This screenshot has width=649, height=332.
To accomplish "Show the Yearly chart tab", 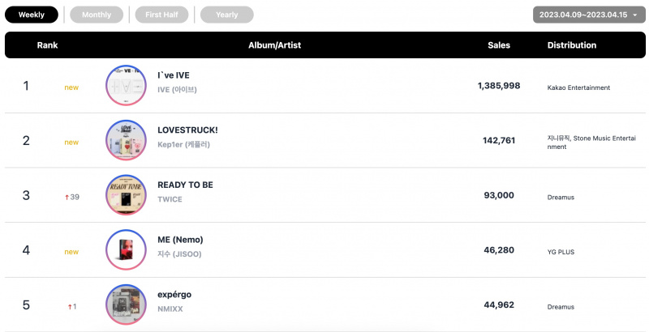I will 227,15.
